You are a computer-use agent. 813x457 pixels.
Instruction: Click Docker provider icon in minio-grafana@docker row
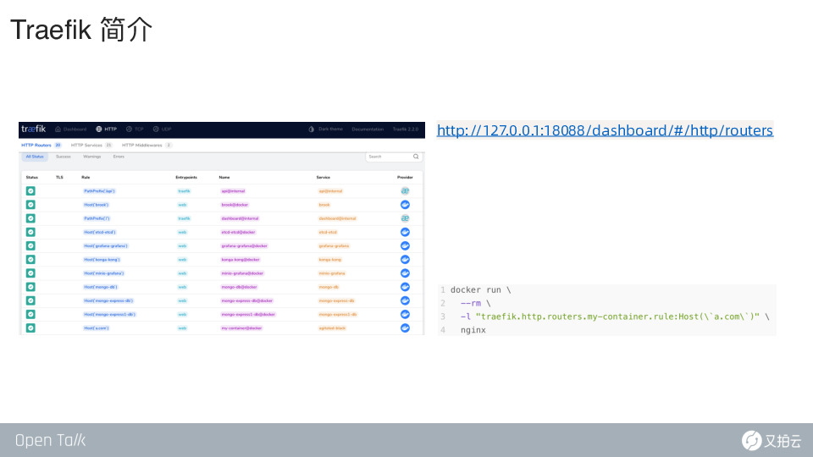(405, 273)
